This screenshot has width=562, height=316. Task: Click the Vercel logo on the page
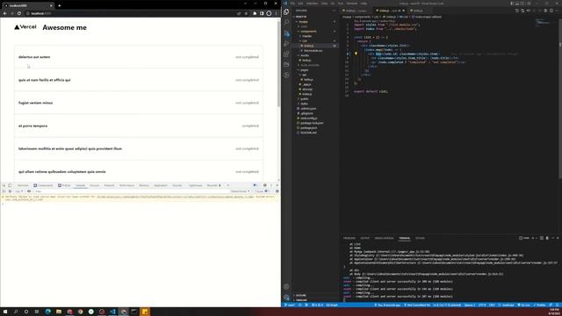pos(25,27)
